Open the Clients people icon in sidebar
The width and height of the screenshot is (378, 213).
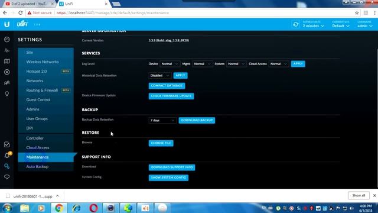click(6, 83)
